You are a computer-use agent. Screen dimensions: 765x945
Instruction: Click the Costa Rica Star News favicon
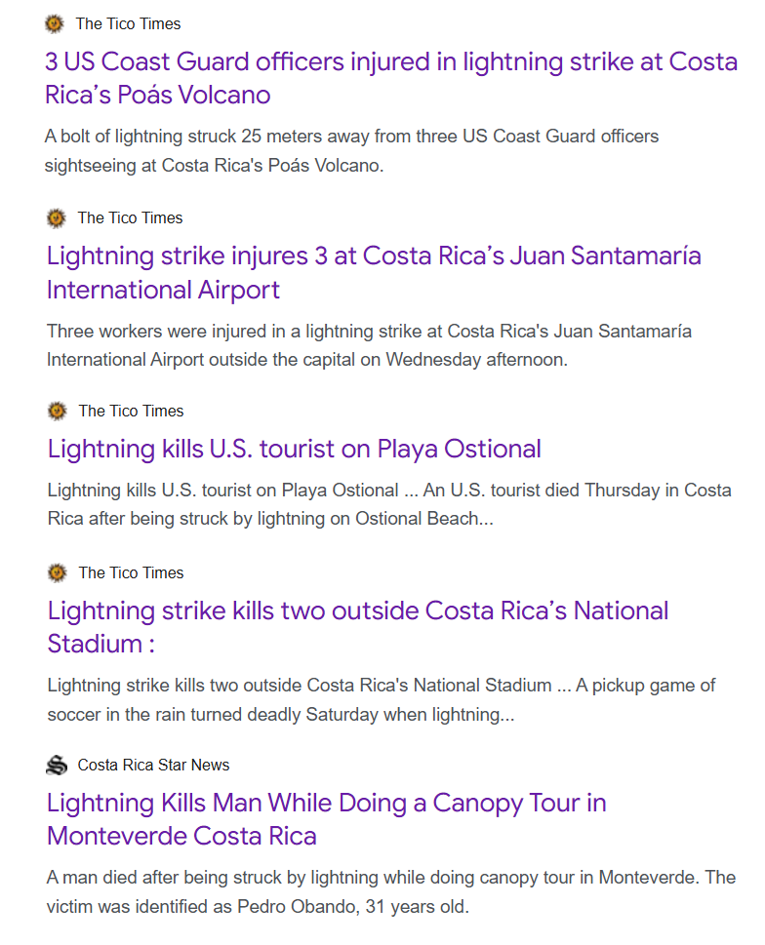tap(57, 765)
